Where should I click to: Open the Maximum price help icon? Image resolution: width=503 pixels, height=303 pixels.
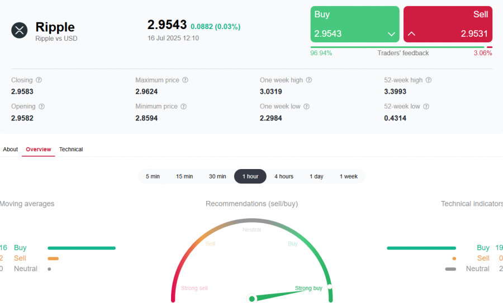click(185, 80)
